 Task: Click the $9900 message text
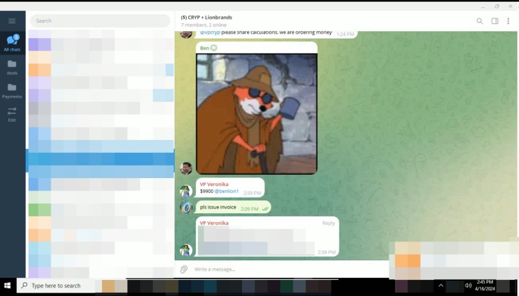[x=206, y=191]
